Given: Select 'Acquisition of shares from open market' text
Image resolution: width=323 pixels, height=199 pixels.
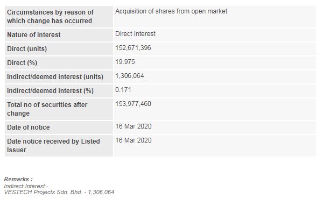Looking at the screenshot, I should [x=171, y=11].
